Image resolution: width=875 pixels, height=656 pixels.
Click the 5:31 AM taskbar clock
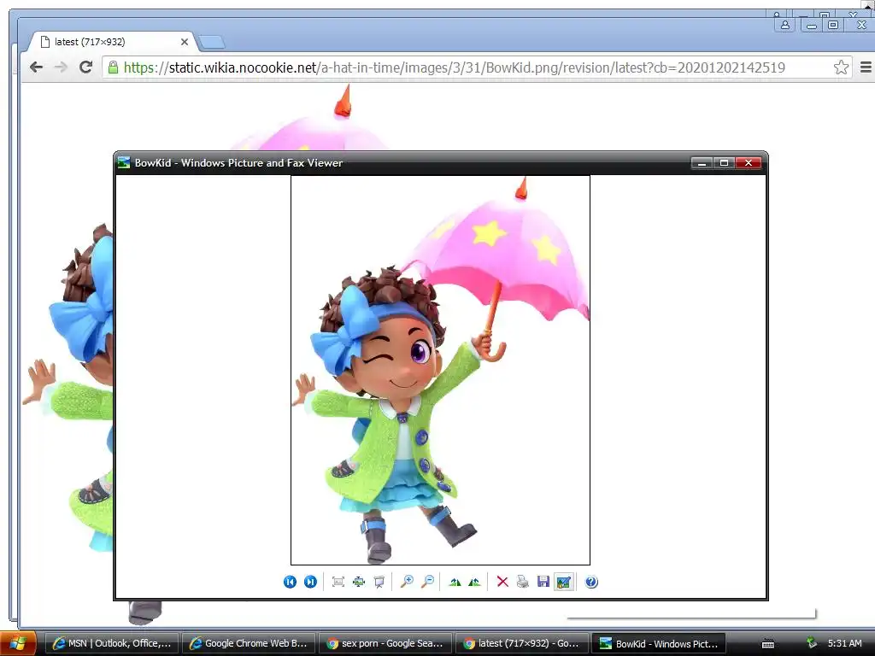click(x=844, y=643)
